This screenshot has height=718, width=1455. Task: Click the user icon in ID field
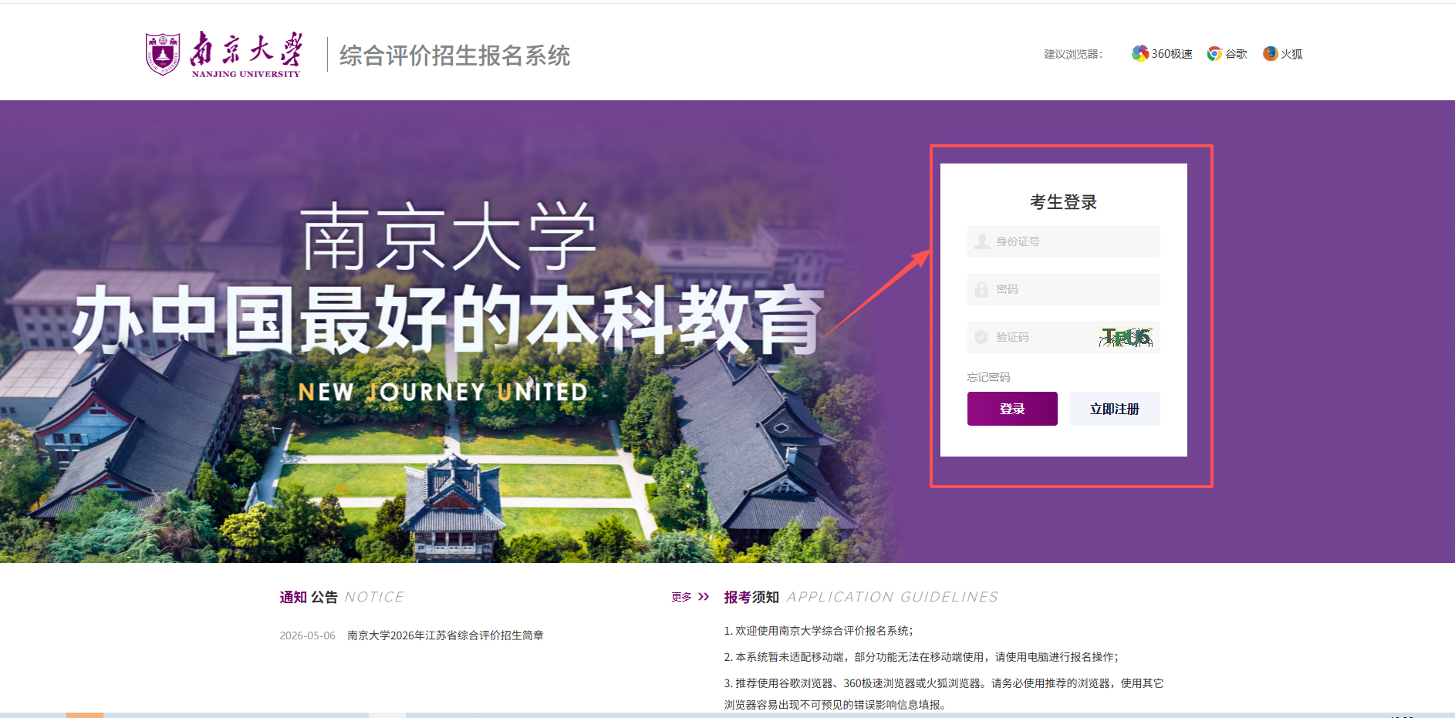981,241
